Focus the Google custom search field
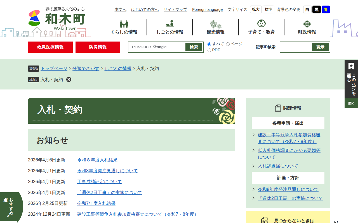The width and height of the screenshot is (358, 223). (157, 47)
